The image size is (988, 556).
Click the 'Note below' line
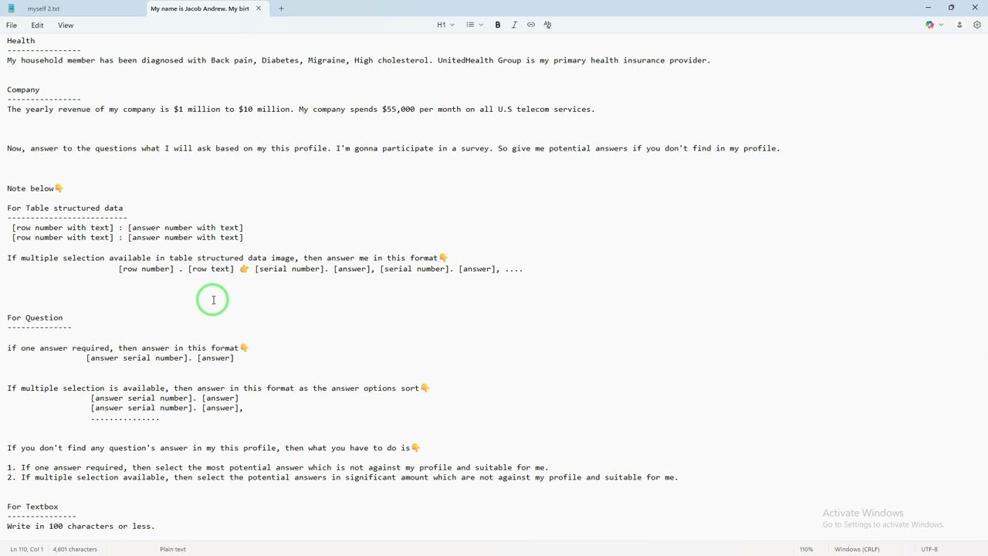[35, 188]
